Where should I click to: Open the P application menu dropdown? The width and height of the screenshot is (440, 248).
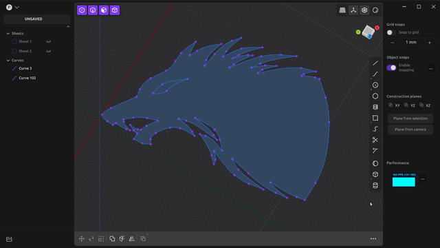[12, 8]
